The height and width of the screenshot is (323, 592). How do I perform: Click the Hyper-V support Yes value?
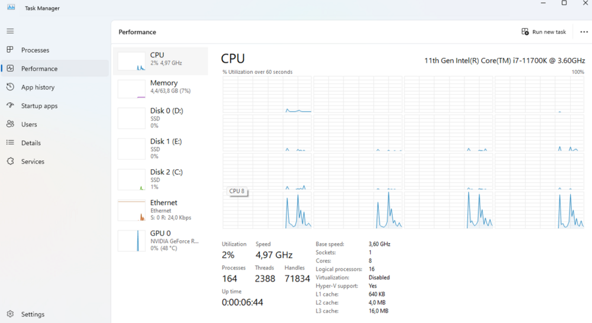pos(372,286)
